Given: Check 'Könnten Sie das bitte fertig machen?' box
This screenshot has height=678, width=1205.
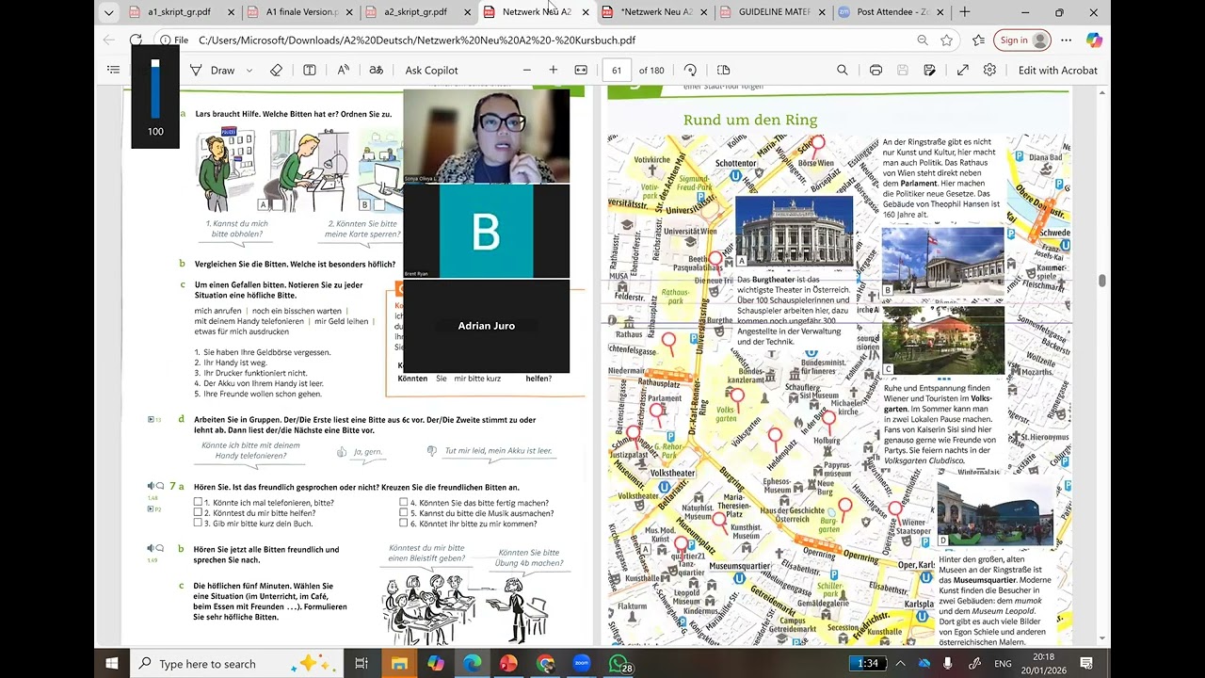Looking at the screenshot, I should point(403,502).
